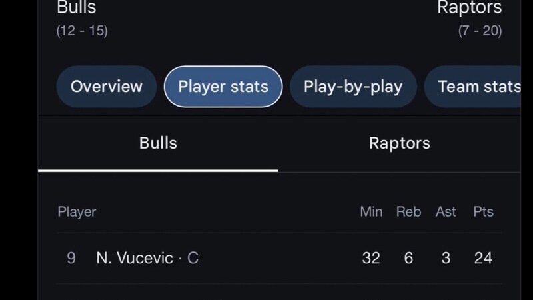This screenshot has width=533, height=300.
Task: Sort by the Ast column header
Action: tap(446, 212)
